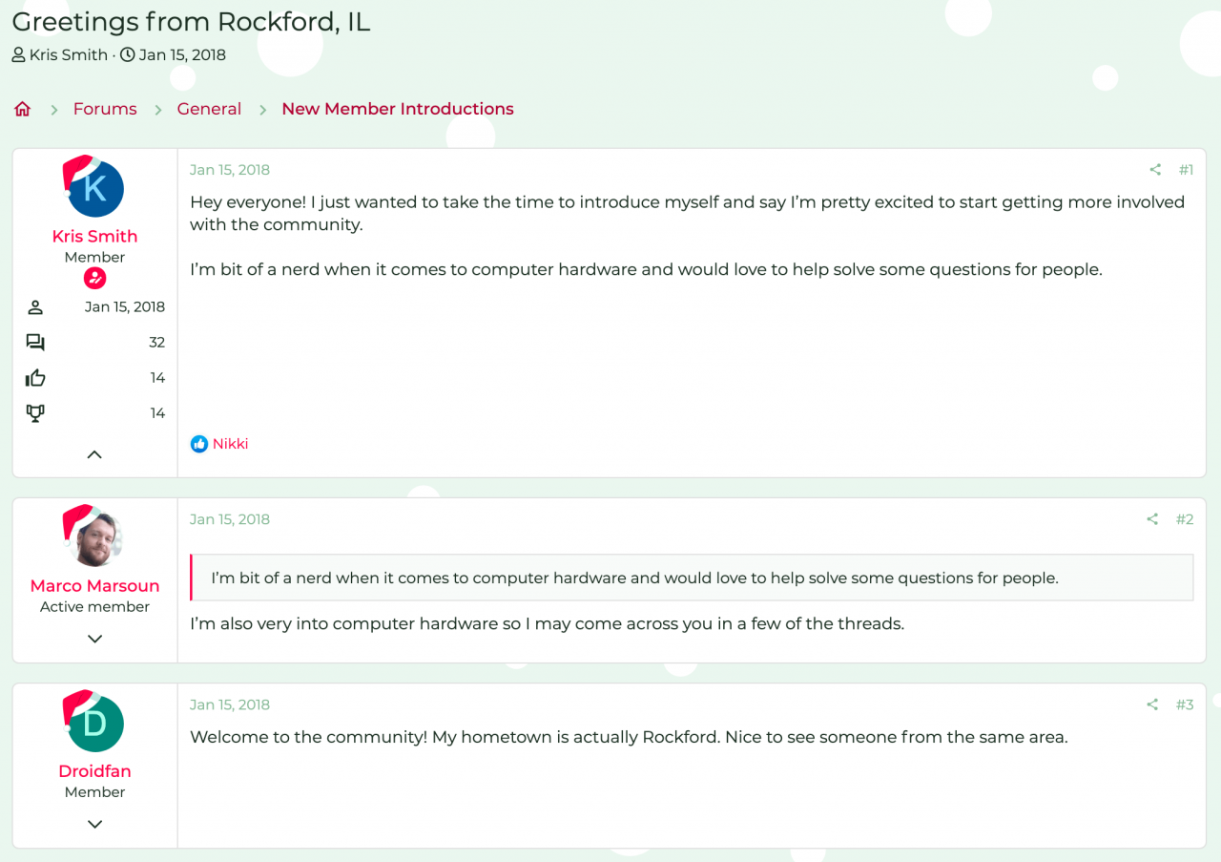Viewport: 1221px width, 862px height.
Task: Open Nikki's profile from likes
Action: tap(230, 444)
